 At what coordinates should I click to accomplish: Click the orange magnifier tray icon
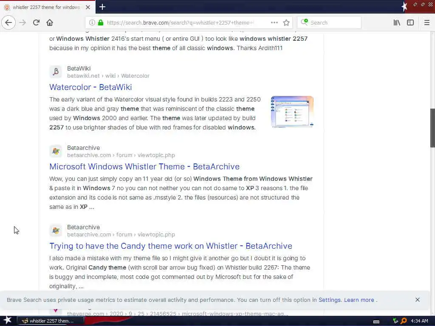[404, 321]
